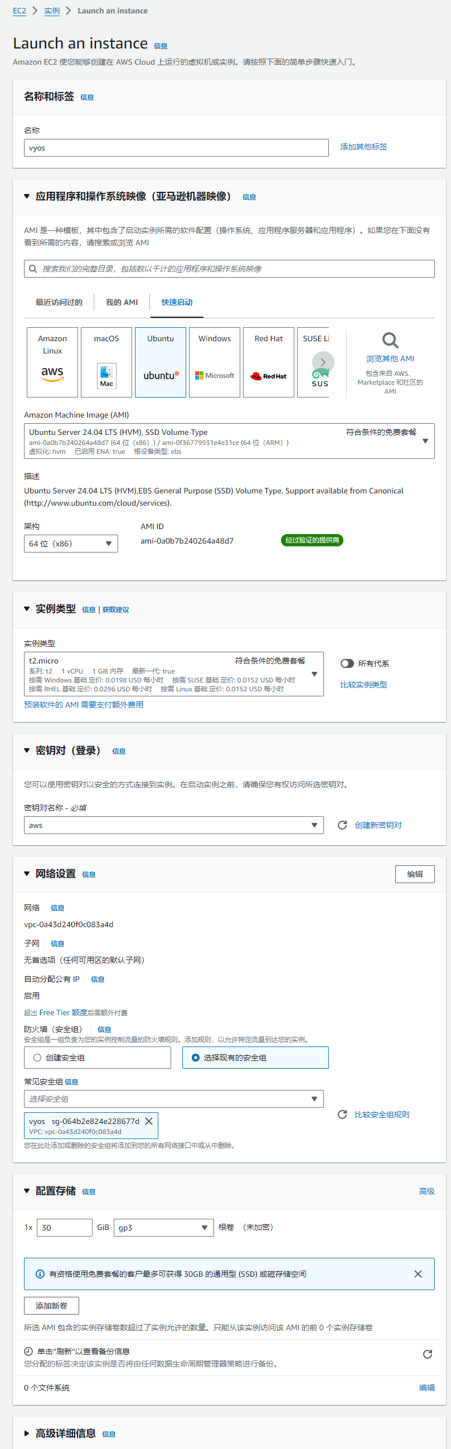This screenshot has height=1449, width=451.
Task: Open 信息 link beside Launch an instance title
Action: (x=161, y=46)
